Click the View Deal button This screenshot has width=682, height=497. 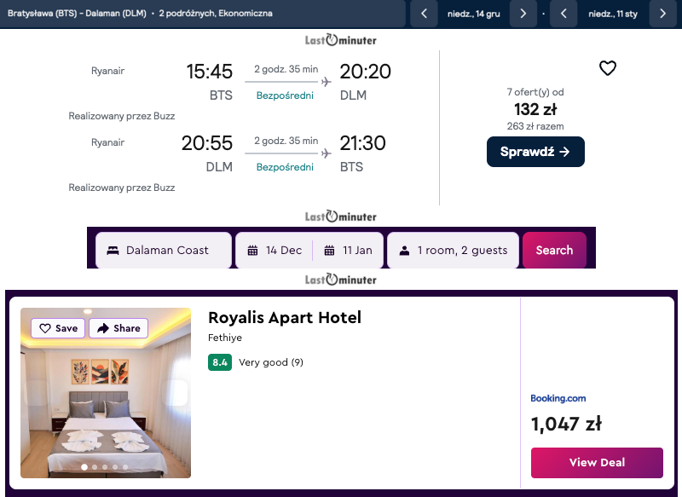(x=597, y=463)
